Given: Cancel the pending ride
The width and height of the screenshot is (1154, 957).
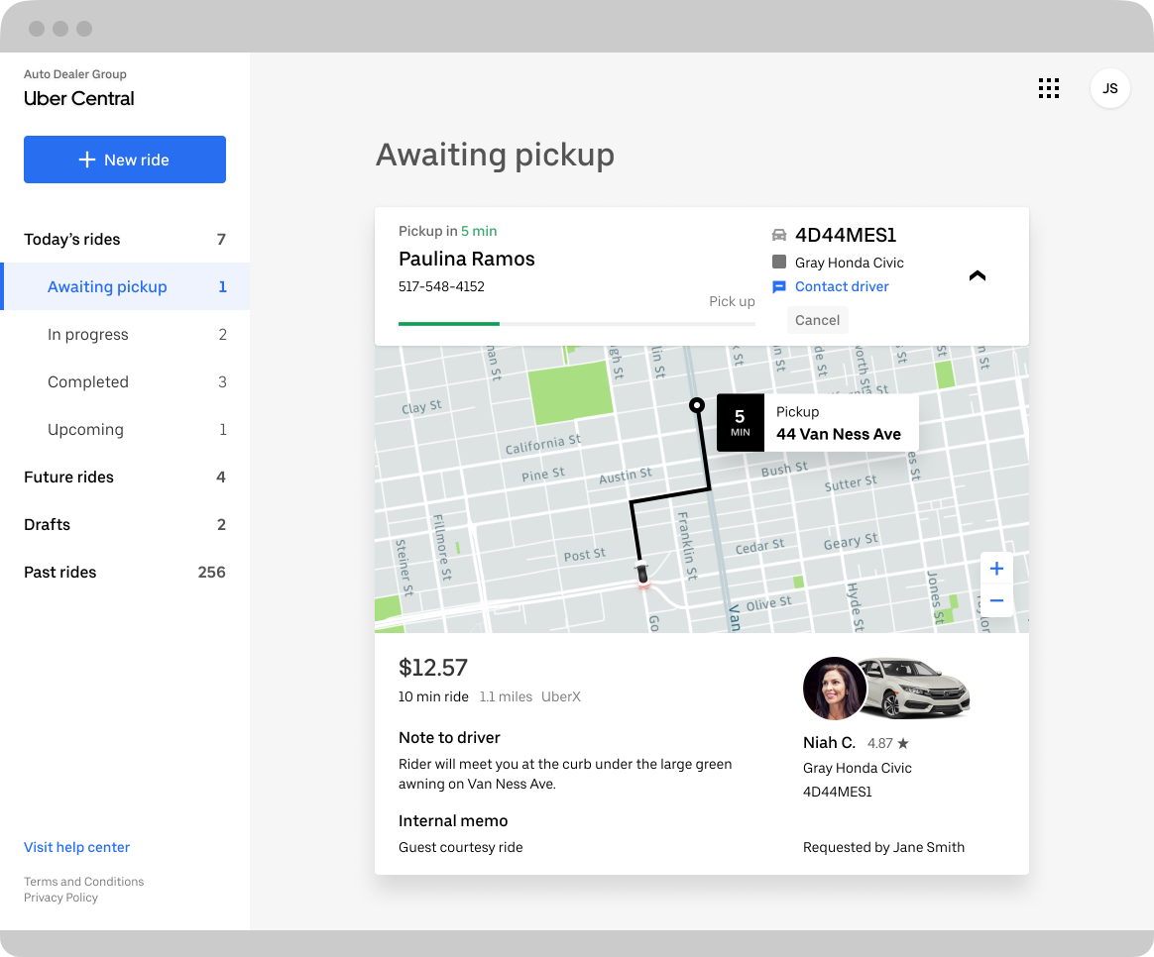Looking at the screenshot, I should click(817, 320).
